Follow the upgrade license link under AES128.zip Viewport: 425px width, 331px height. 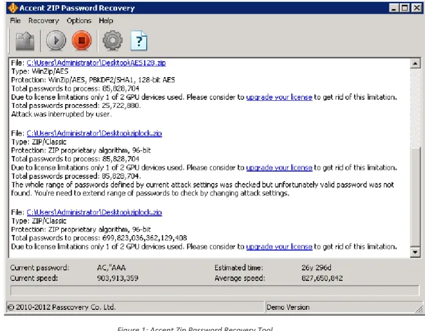[279, 97]
